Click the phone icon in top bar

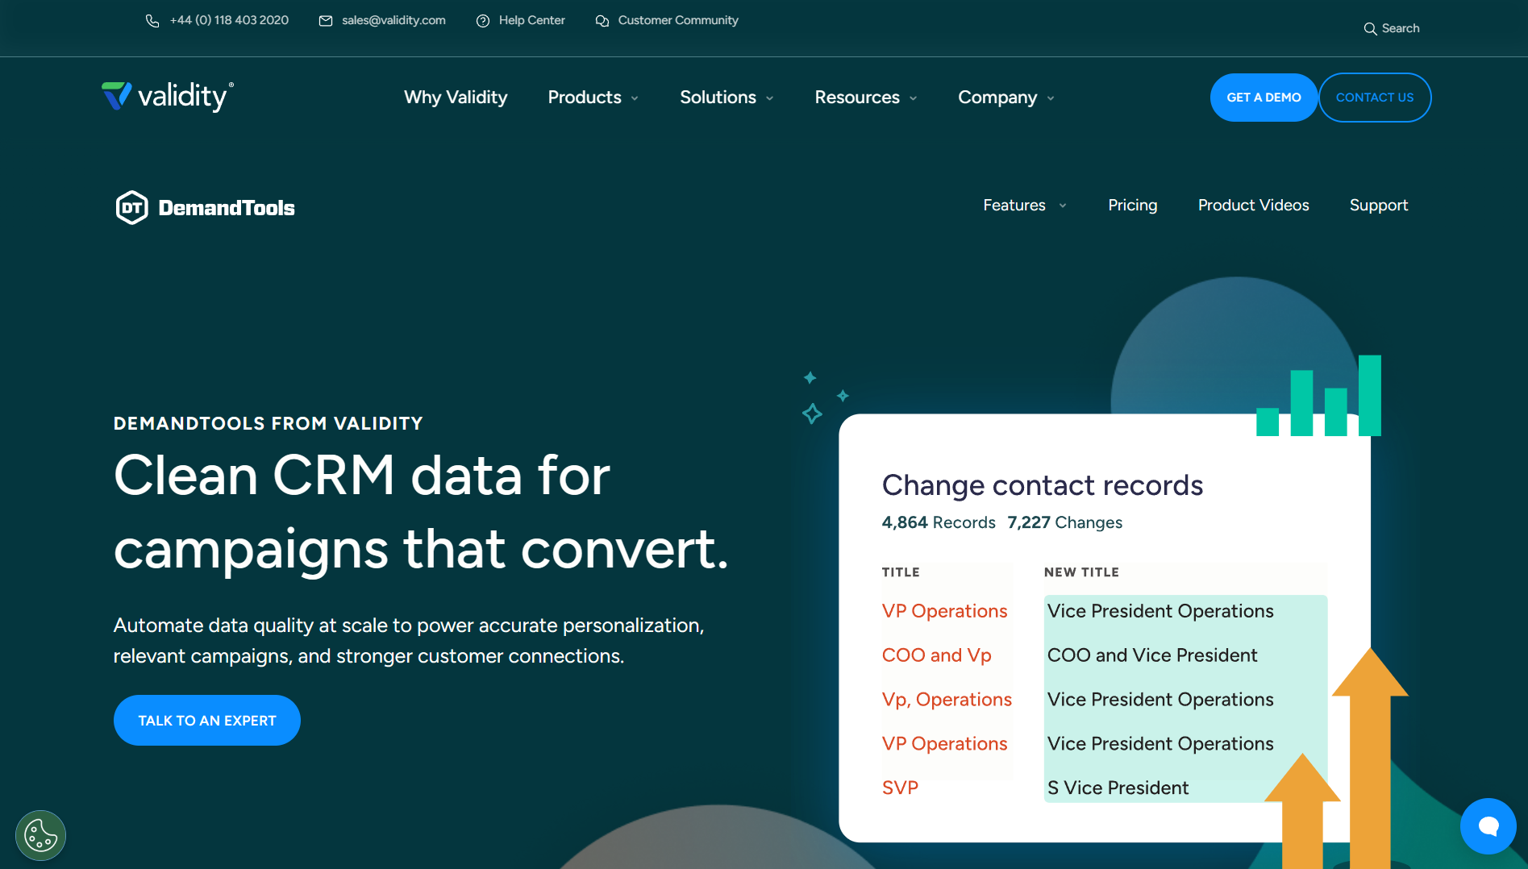152,21
